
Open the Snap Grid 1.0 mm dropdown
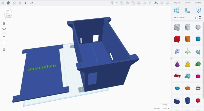point(165,108)
